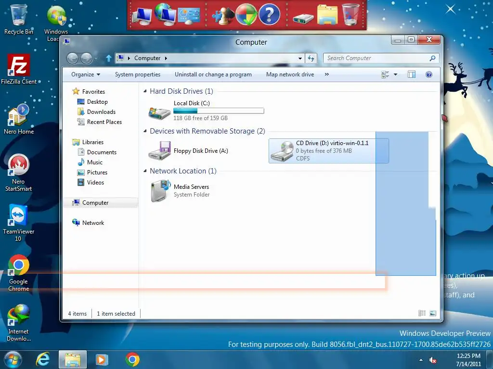
Task: Click in the Search Computer field
Action: 377,58
